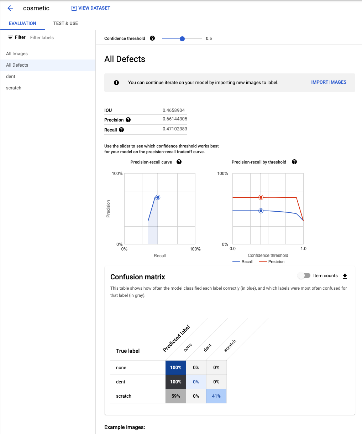Open the View Dataset link
Screen dimensions: 362x434
[x=91, y=8]
